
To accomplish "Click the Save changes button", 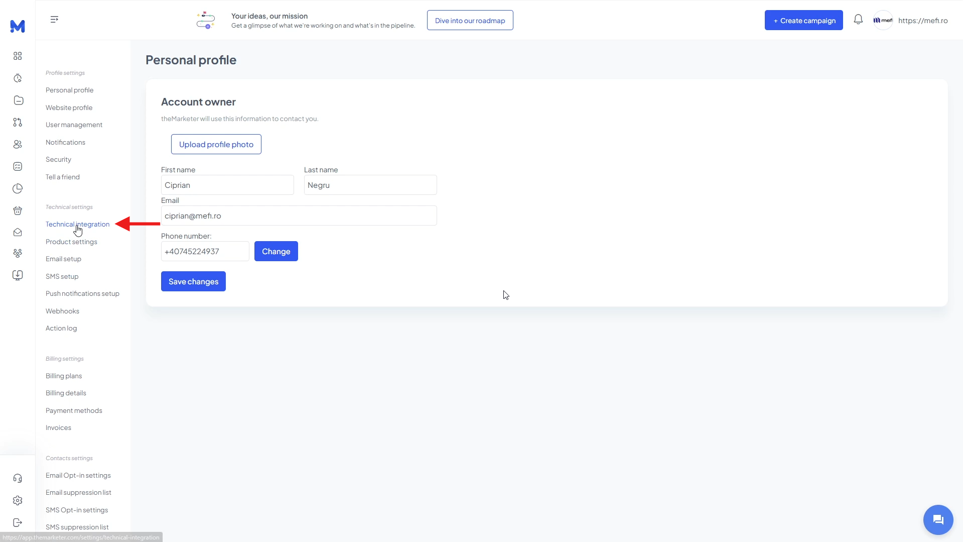I will (x=193, y=281).
